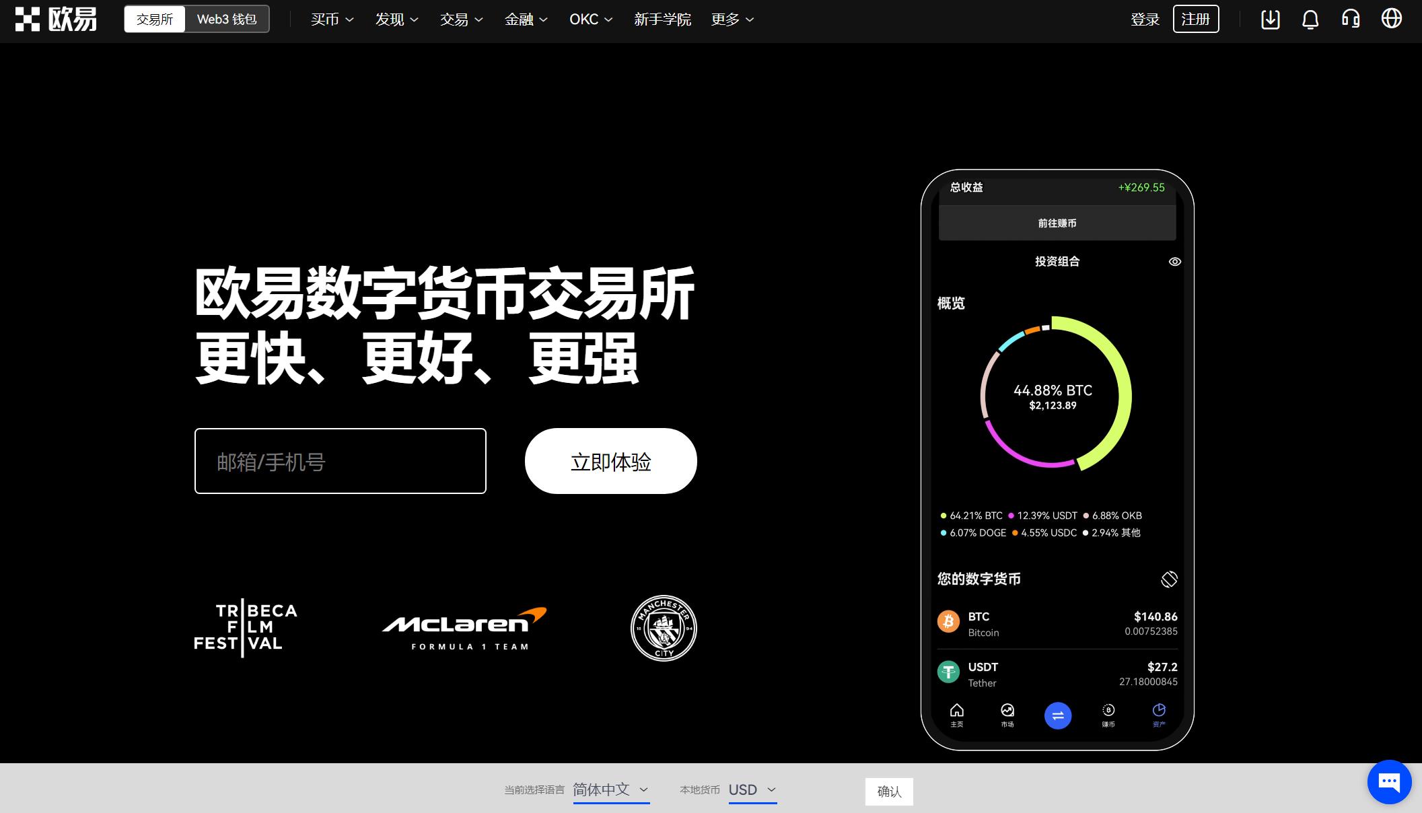Click the 确认 confirm button
Screen dimensions: 1422x813
click(x=888, y=791)
